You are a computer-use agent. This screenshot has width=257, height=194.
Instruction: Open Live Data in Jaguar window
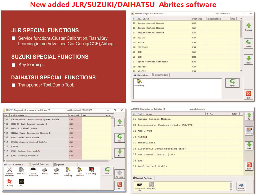21,171
